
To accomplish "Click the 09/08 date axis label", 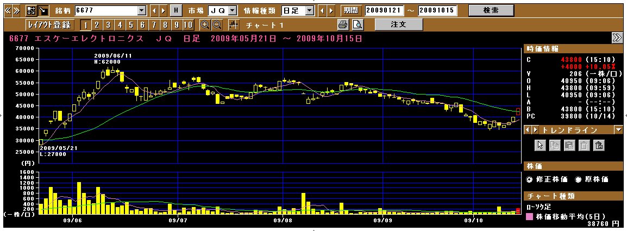I will coord(283,221).
